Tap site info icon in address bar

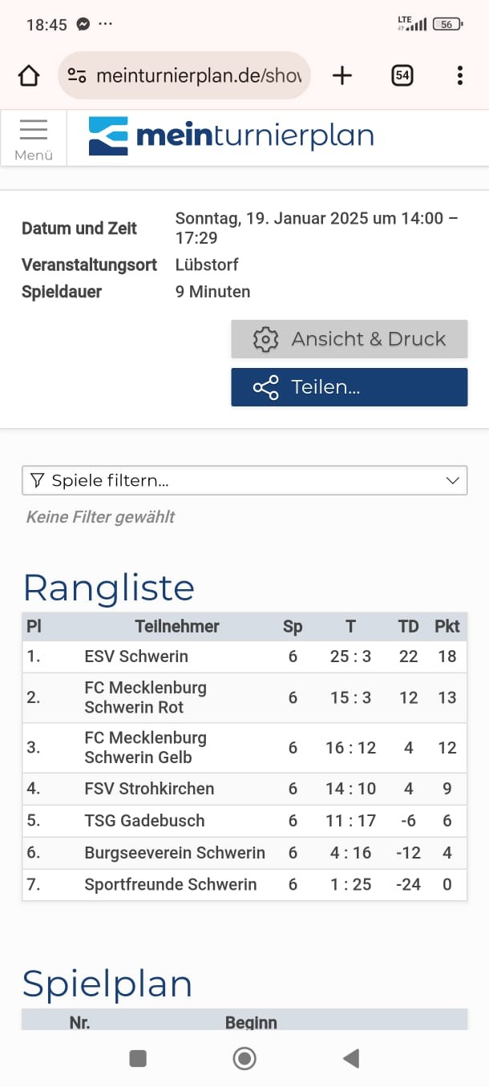[77, 76]
